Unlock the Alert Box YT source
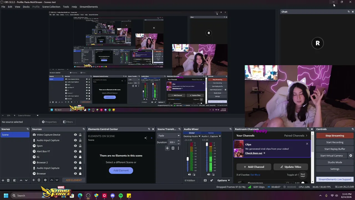The width and height of the screenshot is (355, 200). [x=80, y=151]
